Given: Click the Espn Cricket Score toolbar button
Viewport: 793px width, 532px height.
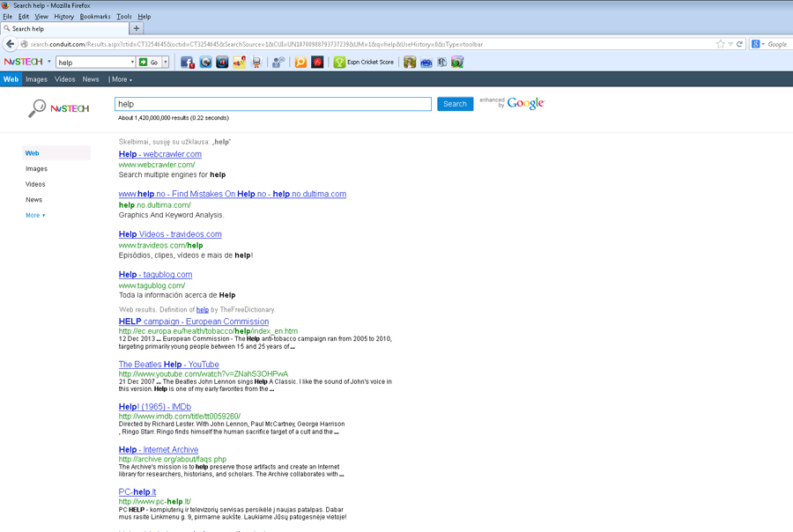Looking at the screenshot, I should tap(364, 63).
